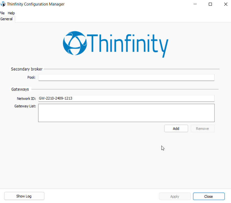Click the "Secondary broker" section label
231x203 pixels.
(x=27, y=69)
